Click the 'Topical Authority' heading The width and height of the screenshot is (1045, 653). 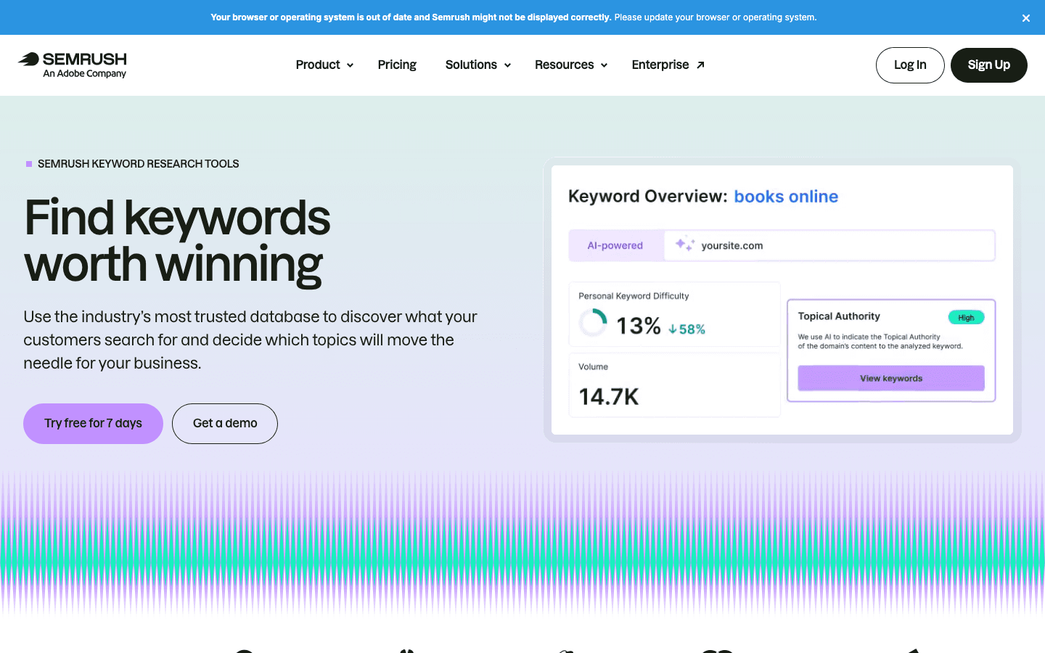839,316
